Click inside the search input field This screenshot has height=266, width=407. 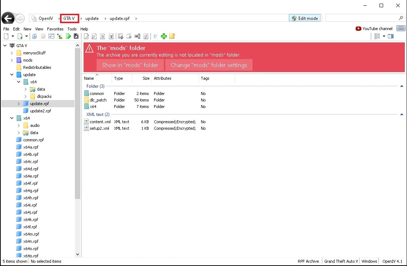tap(362, 18)
